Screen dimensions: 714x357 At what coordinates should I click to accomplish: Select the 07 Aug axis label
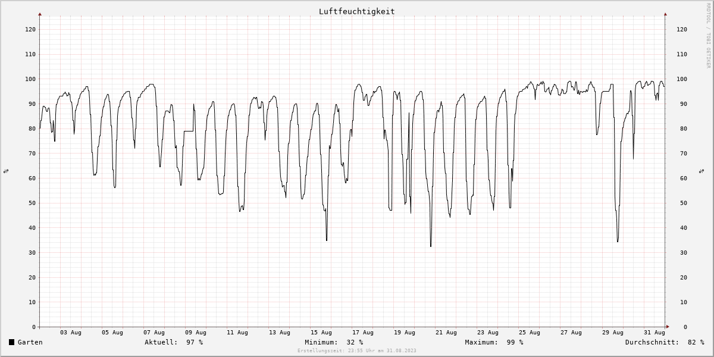(x=154, y=333)
